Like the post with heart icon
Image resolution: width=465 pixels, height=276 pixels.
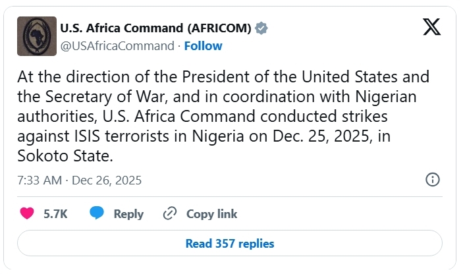pyautogui.click(x=27, y=213)
